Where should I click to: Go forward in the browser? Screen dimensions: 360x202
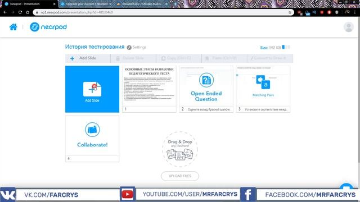tap(12, 12)
